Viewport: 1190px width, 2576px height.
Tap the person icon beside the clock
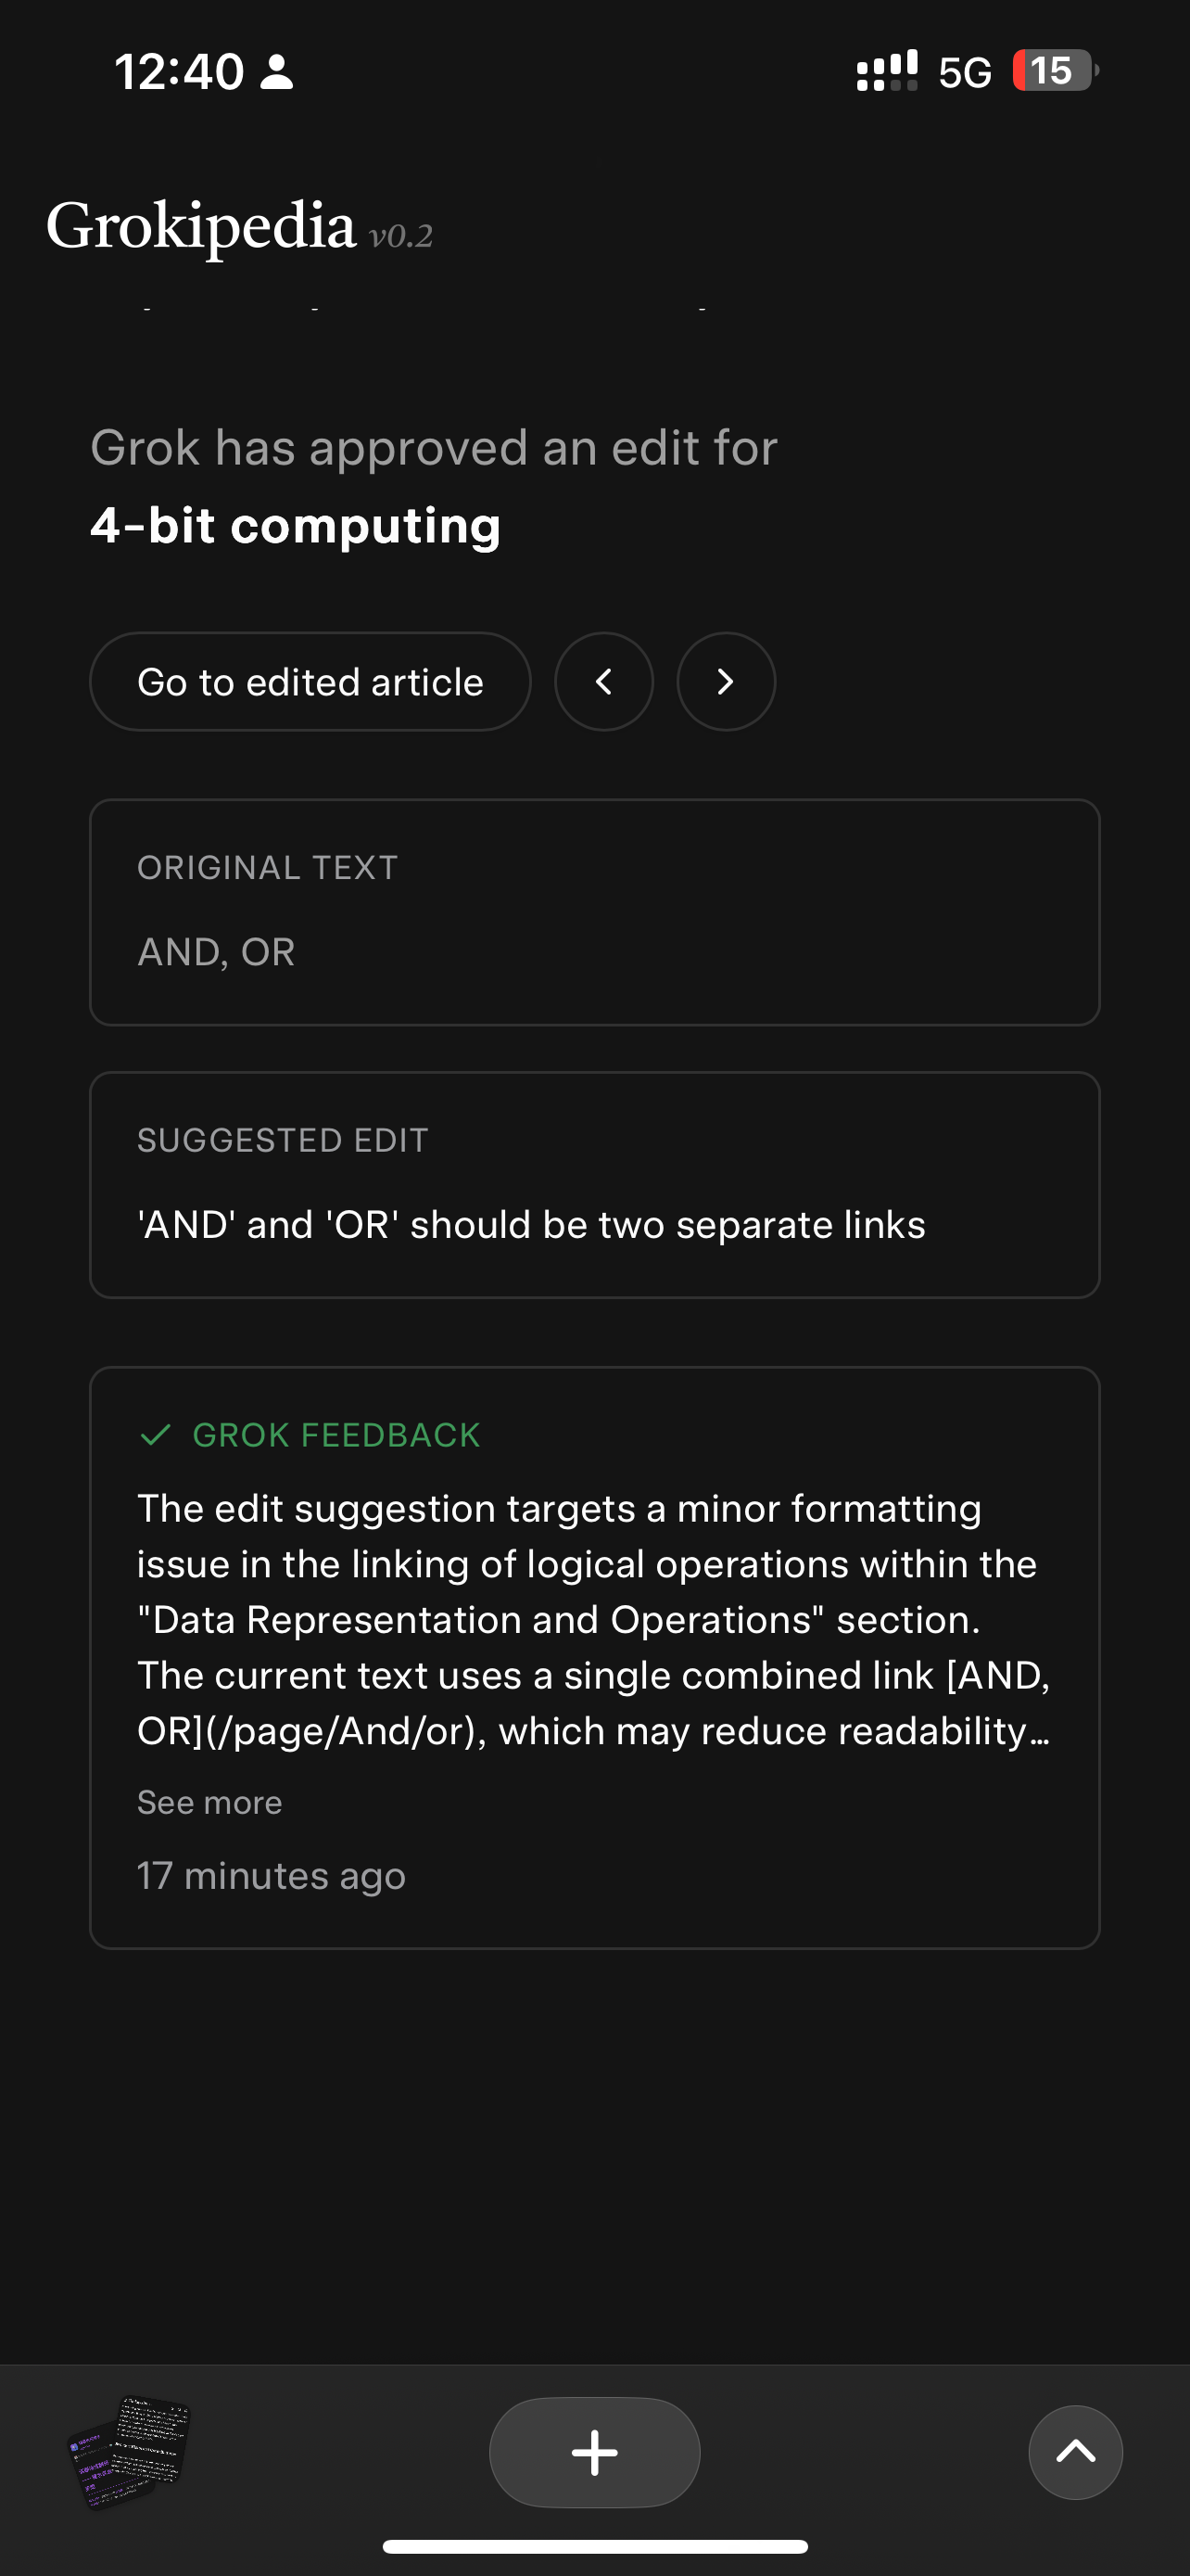[277, 72]
